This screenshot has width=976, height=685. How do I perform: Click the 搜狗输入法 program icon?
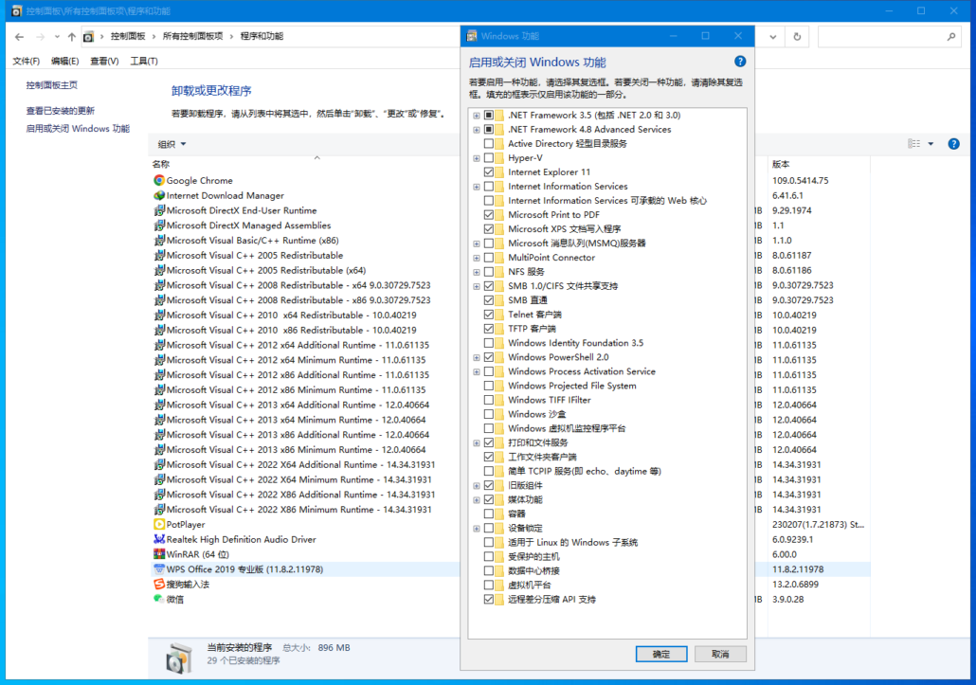pyautogui.click(x=159, y=585)
